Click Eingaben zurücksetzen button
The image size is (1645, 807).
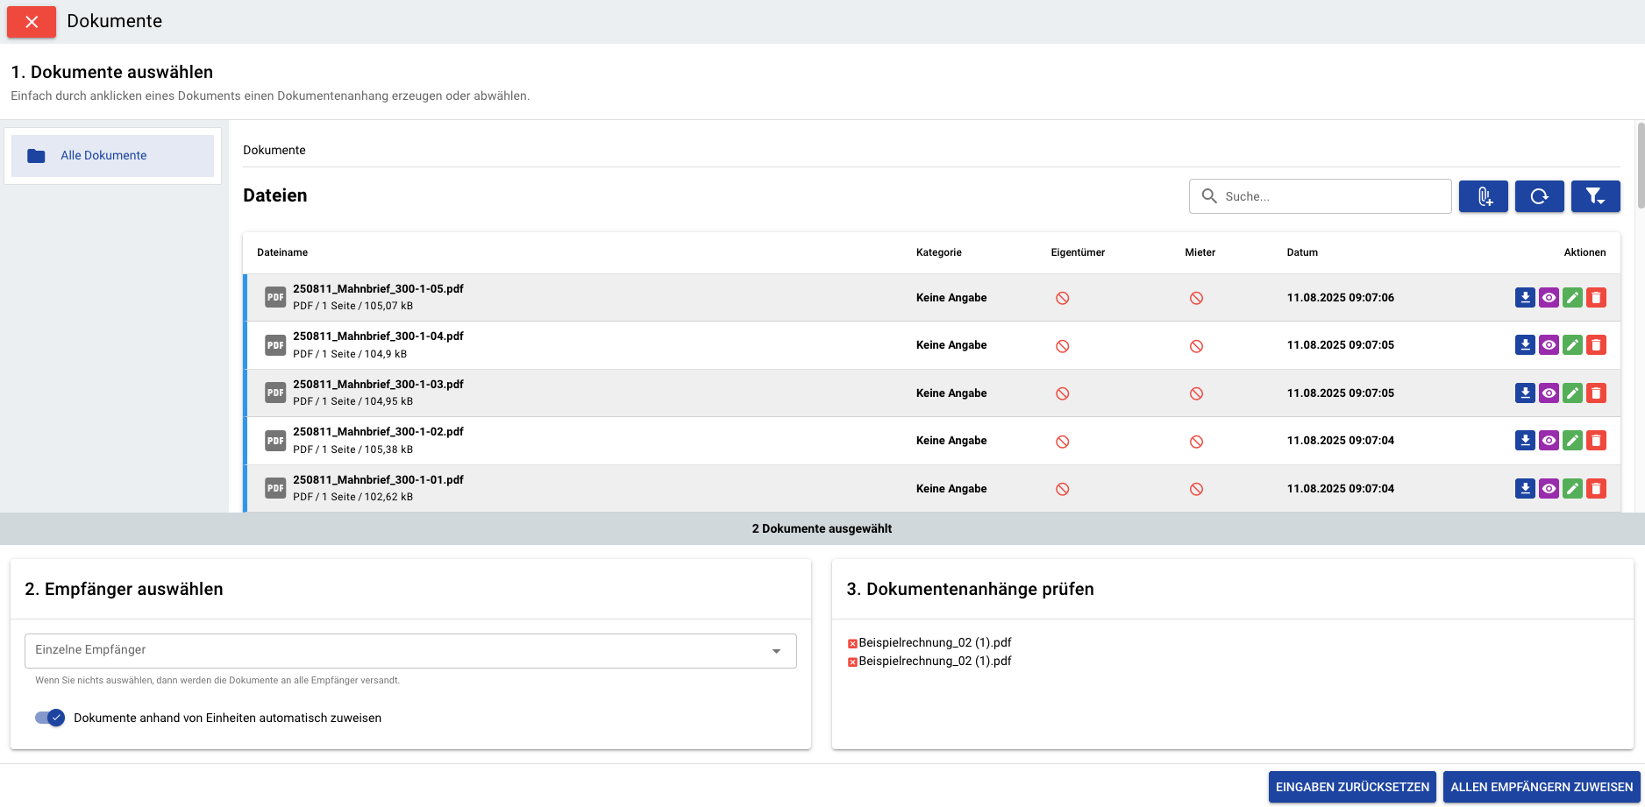pyautogui.click(x=1351, y=787)
